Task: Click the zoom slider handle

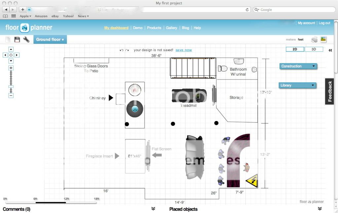Action: click(11, 86)
